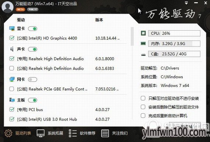The width and height of the screenshot is (210, 142).
Task: Click the BETA badge
Action: (20, 9)
